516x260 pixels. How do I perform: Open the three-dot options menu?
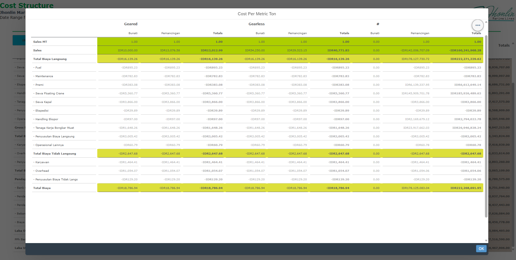(x=478, y=25)
